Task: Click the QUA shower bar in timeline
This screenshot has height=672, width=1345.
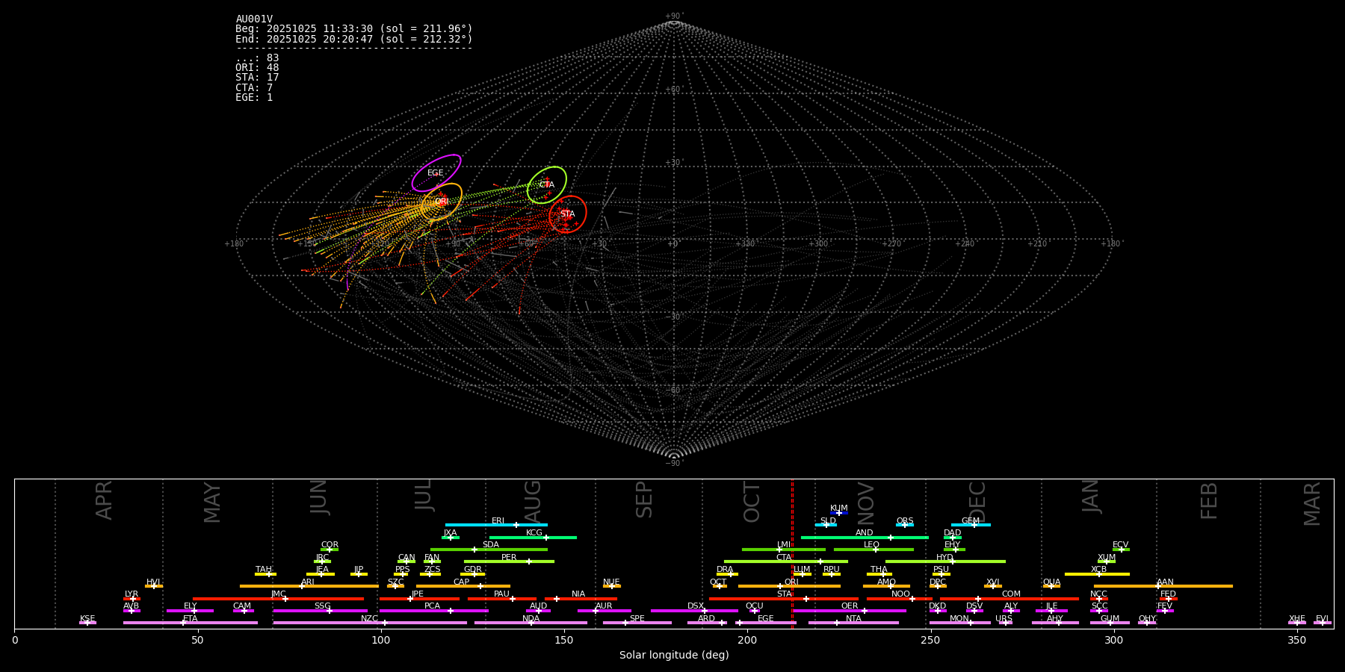Action: click(1051, 586)
